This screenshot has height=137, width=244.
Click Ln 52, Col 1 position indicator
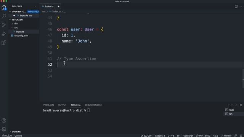[146, 136]
